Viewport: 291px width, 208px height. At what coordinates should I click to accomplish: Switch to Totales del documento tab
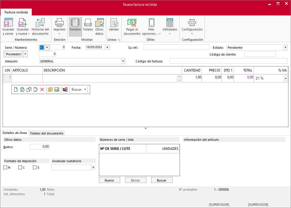[47, 133]
